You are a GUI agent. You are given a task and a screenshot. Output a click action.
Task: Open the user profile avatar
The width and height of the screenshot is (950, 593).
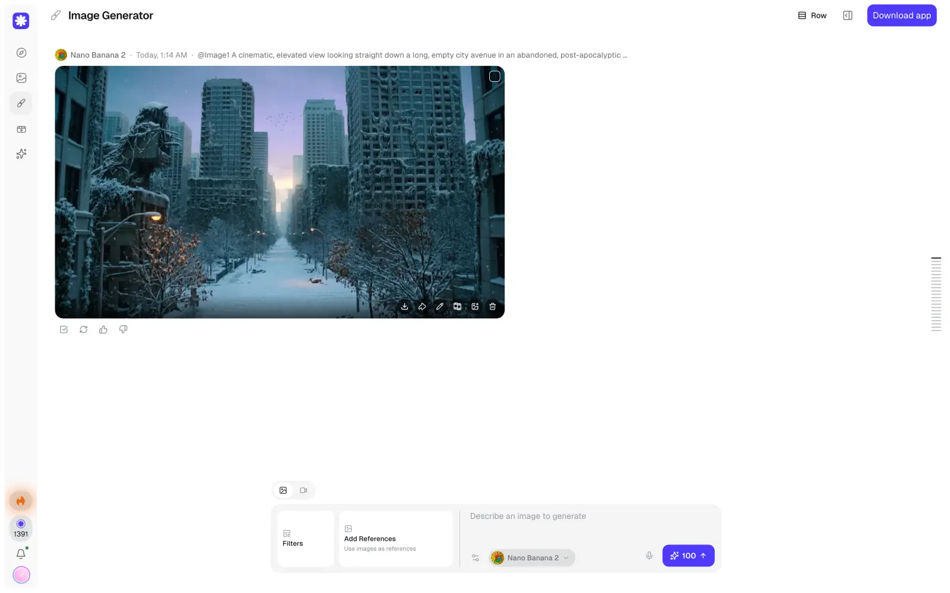21,575
